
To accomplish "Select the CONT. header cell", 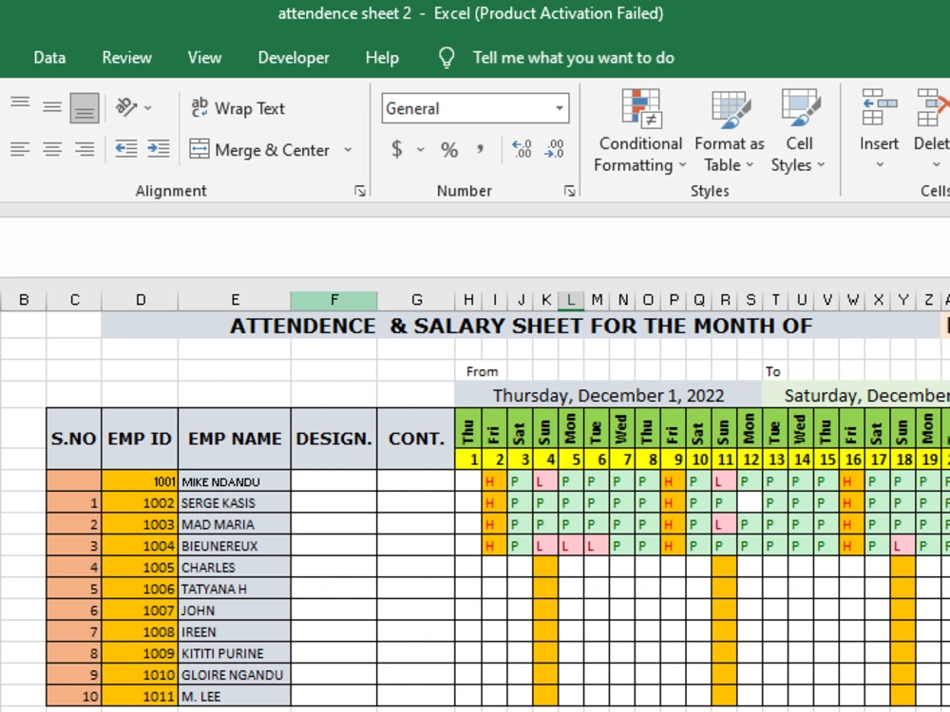I will click(416, 439).
